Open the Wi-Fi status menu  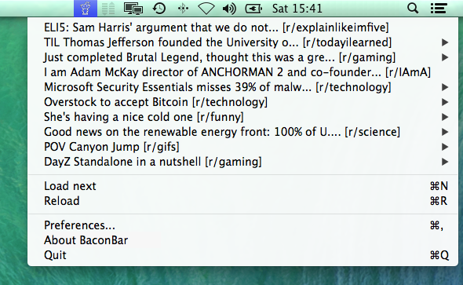coord(206,9)
